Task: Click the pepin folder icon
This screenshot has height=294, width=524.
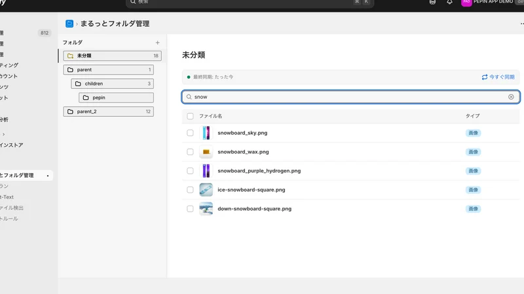Action: pos(86,97)
